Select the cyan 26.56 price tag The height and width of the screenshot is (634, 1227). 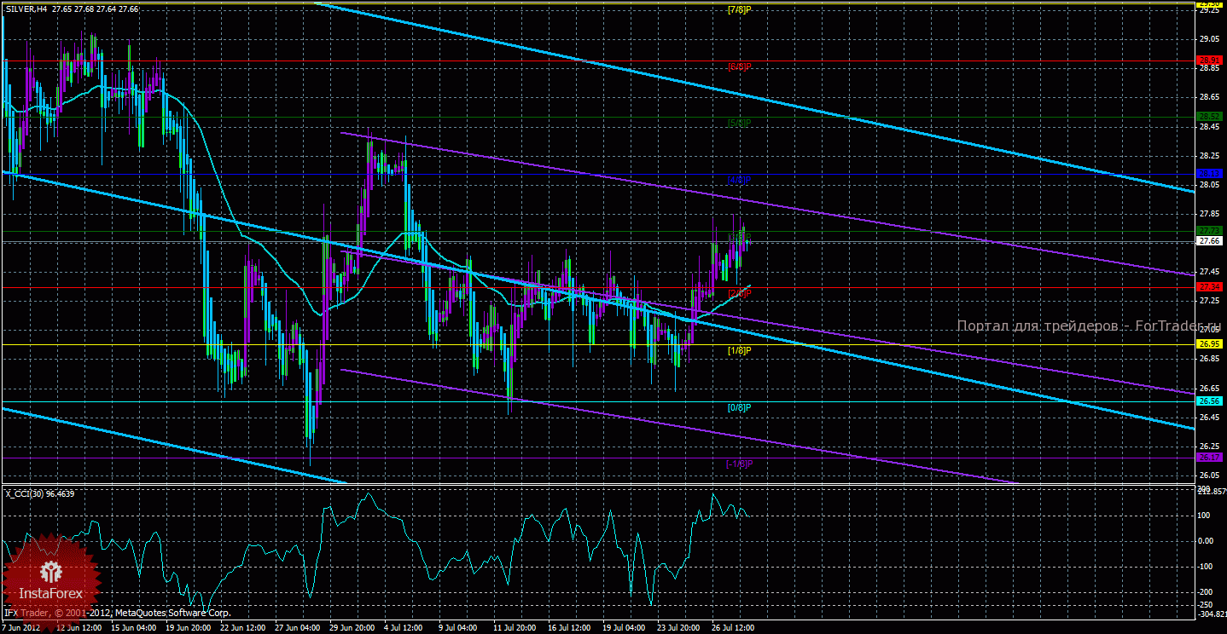(x=1210, y=401)
